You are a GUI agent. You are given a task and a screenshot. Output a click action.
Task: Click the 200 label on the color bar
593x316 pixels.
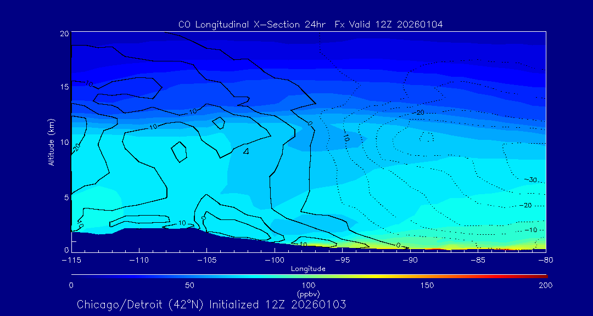coord(545,285)
